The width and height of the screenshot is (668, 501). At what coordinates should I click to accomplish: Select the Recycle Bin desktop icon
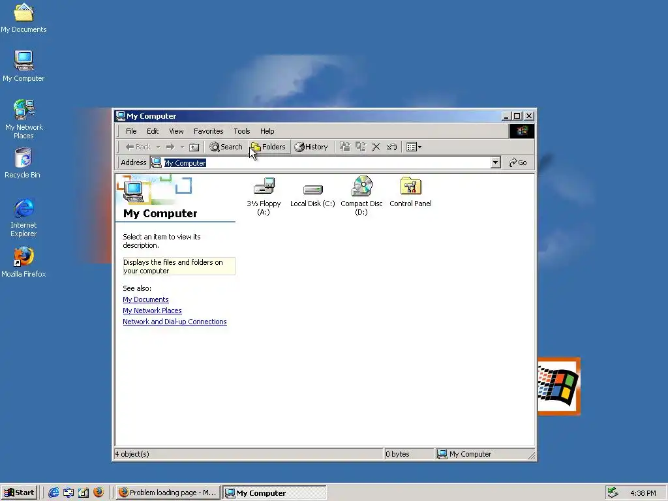pyautogui.click(x=23, y=163)
